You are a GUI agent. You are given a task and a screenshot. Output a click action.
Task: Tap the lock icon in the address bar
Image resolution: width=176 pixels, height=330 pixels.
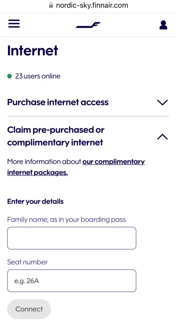point(51,5)
